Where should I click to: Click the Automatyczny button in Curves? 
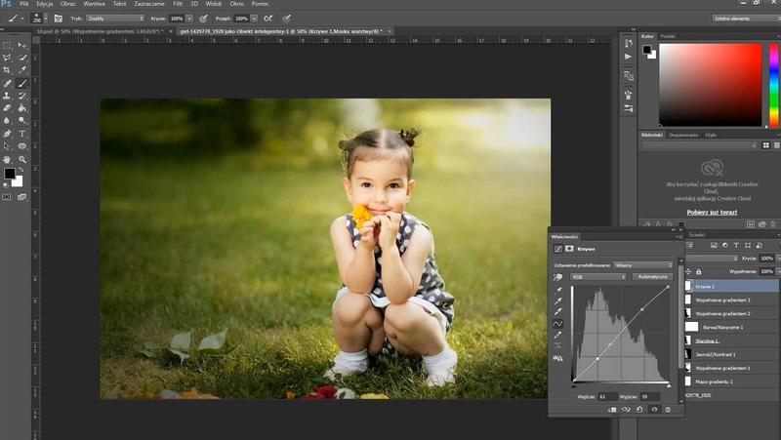tap(653, 277)
